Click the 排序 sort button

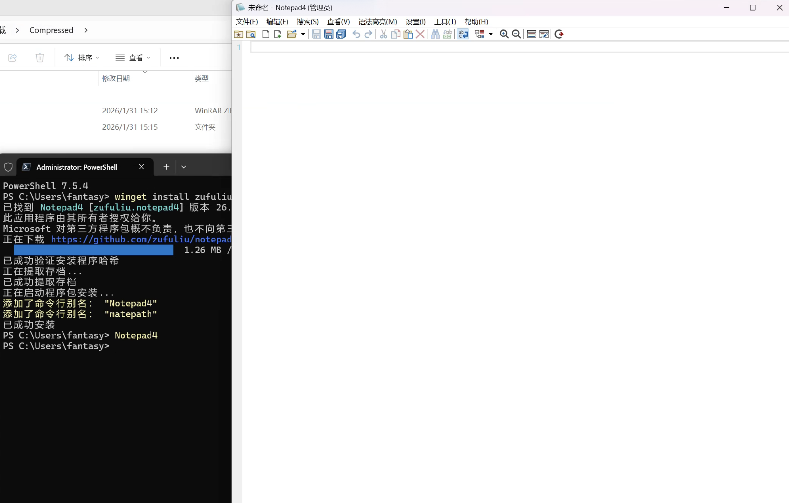click(x=82, y=58)
